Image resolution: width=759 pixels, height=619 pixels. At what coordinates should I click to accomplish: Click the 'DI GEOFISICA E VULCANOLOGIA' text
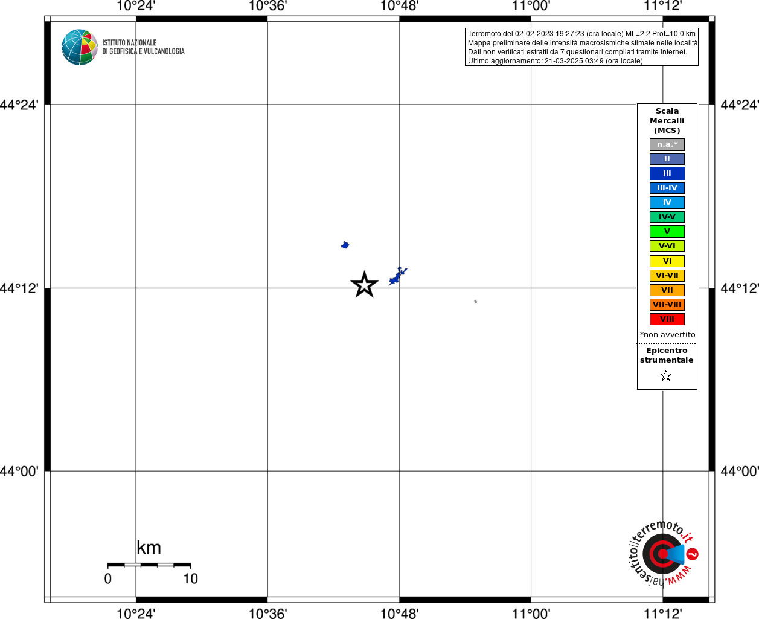pos(143,51)
